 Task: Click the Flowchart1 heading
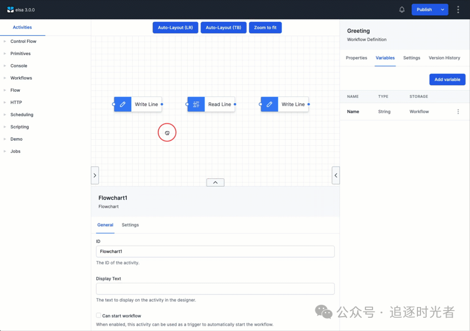tap(113, 198)
